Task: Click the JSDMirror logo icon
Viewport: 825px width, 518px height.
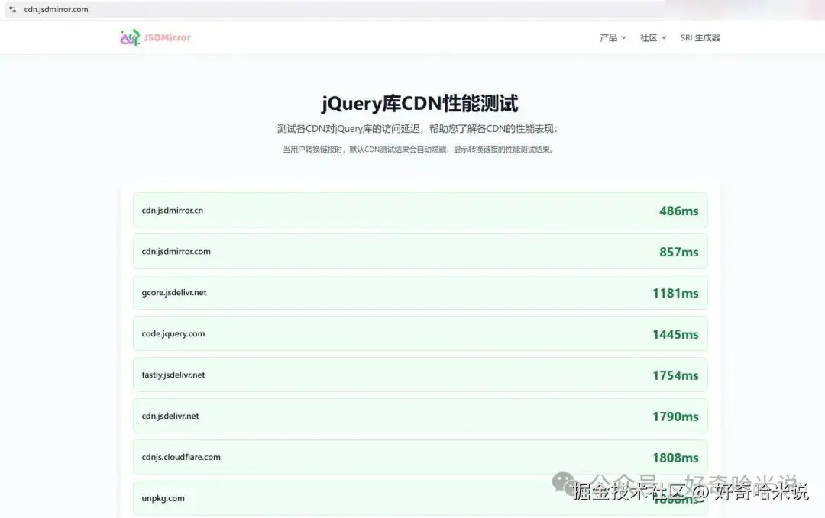Action: pyautogui.click(x=130, y=37)
